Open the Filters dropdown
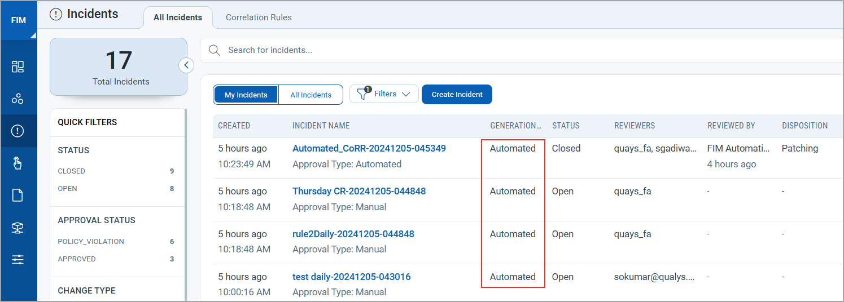 (x=384, y=94)
